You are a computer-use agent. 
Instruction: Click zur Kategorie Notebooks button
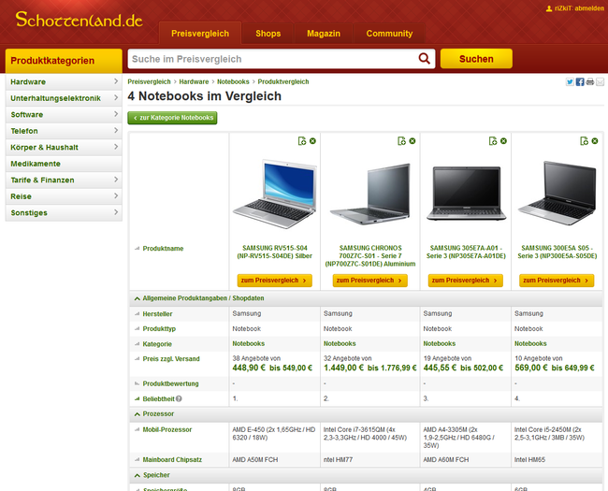tap(172, 118)
